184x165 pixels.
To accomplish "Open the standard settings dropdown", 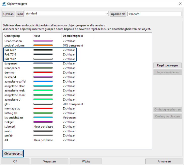I will (x=106, y=14).
